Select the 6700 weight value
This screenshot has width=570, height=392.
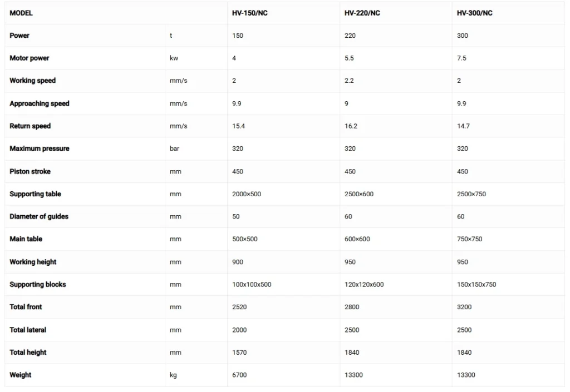pos(239,375)
